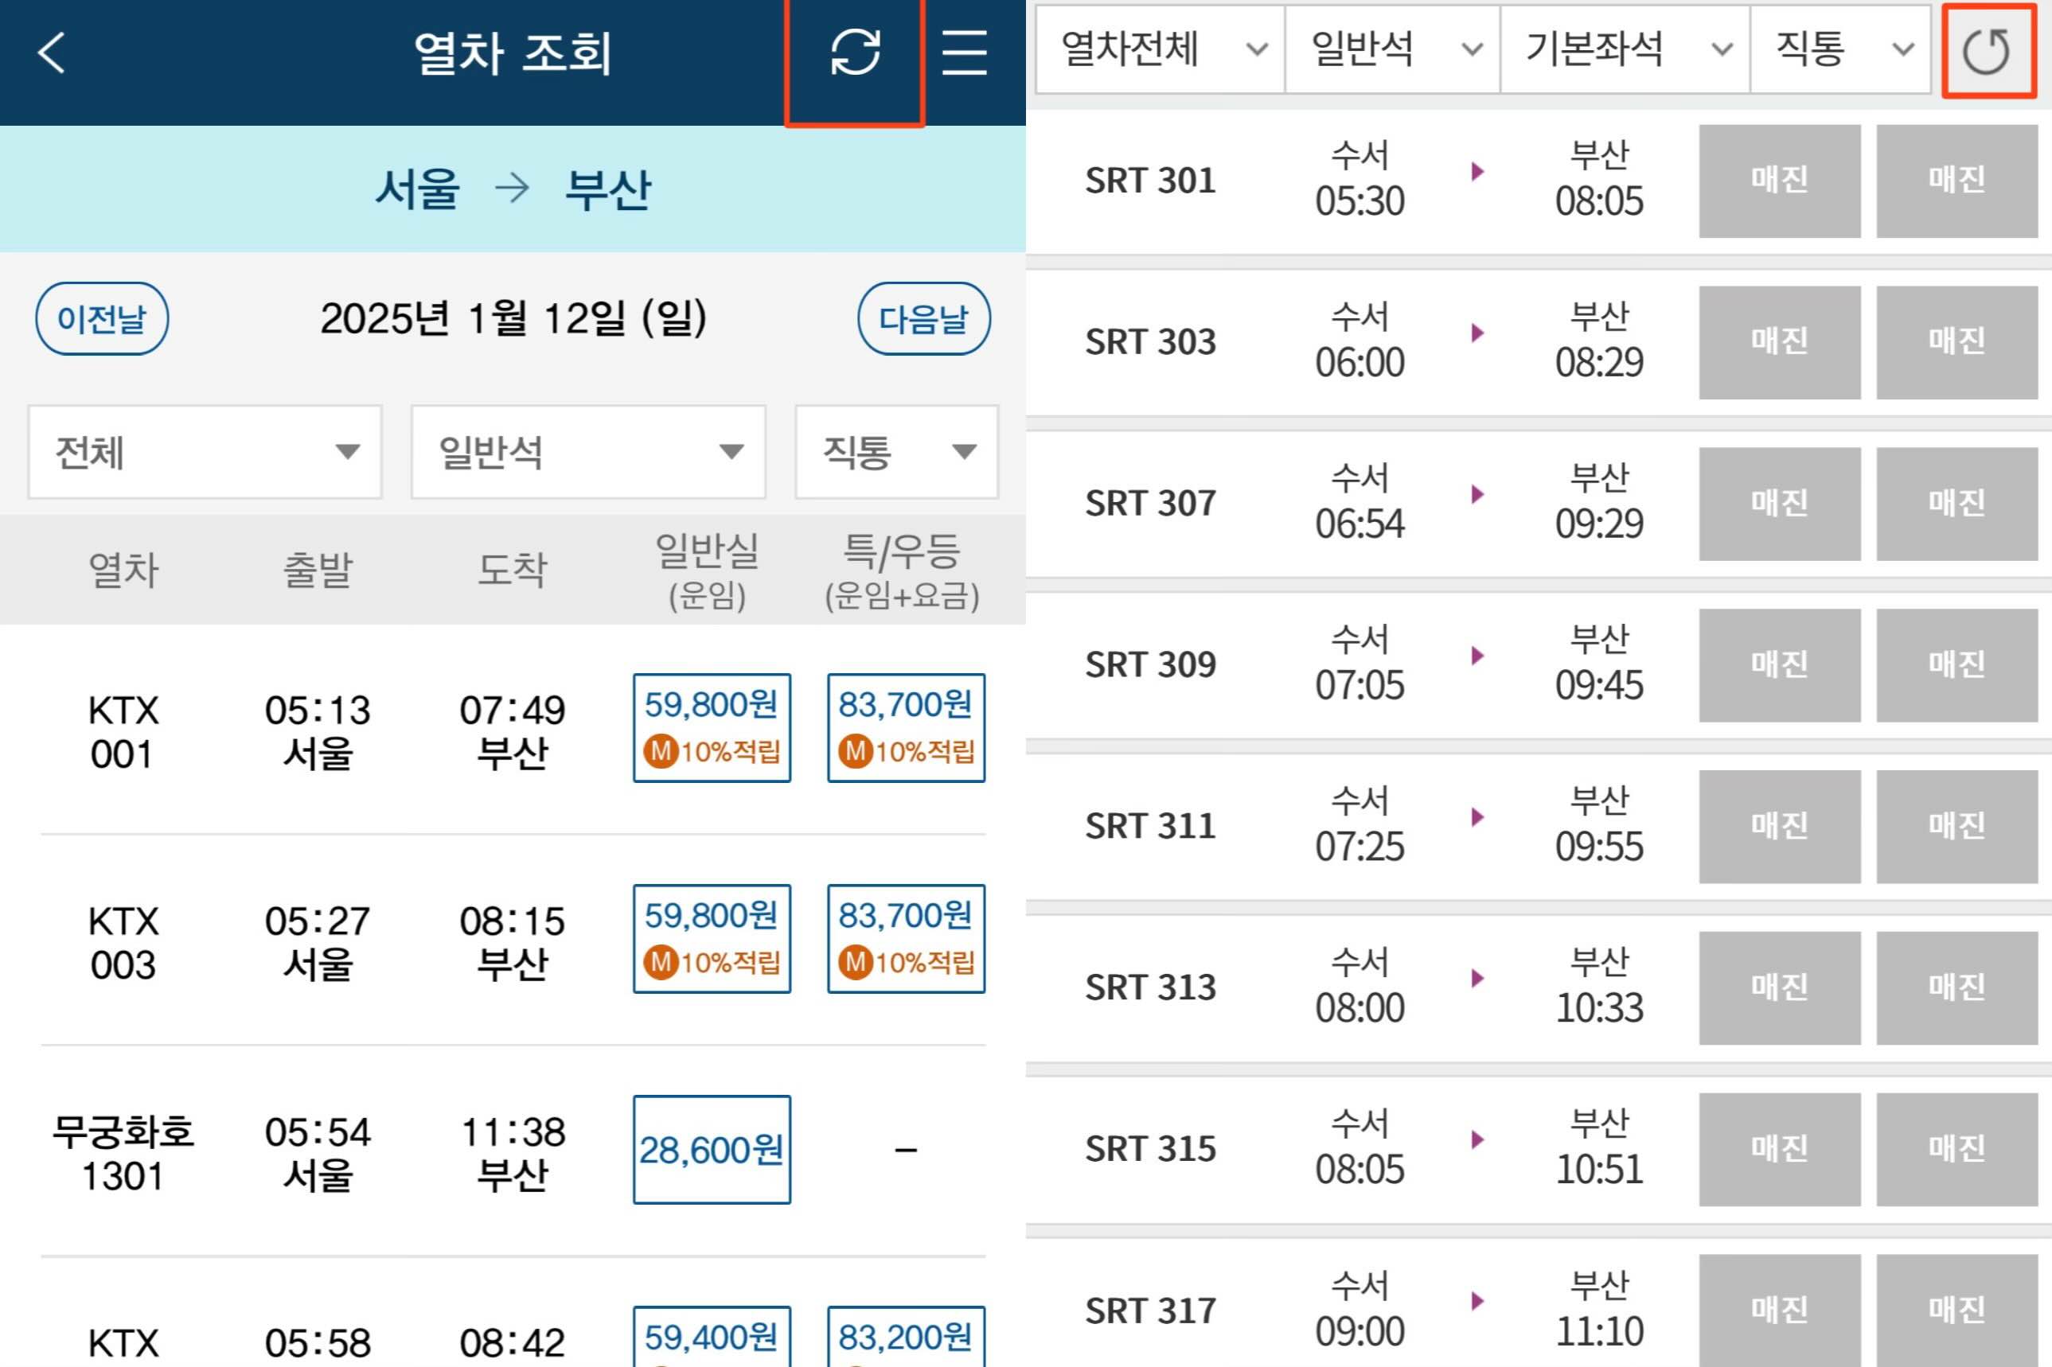Click train label SRT 307
The image size is (2052, 1367).
coord(1150,504)
